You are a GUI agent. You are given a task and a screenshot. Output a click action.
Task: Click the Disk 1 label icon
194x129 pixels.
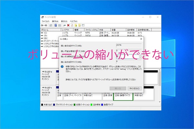coord(43,87)
